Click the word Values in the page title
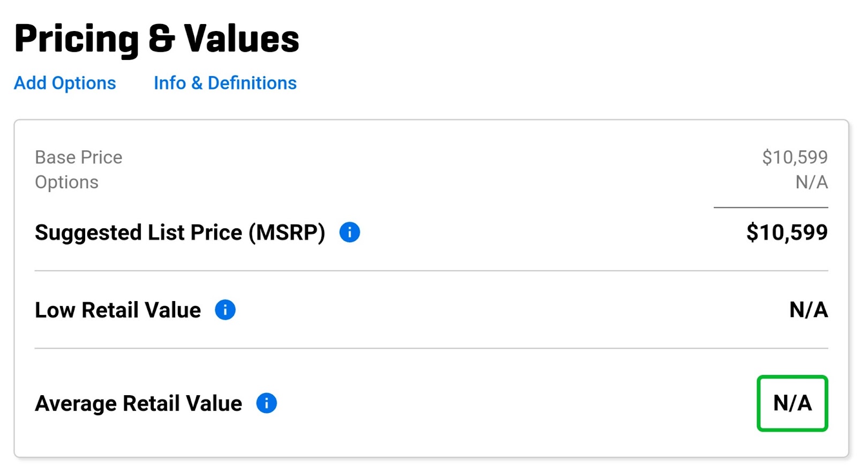This screenshot has height=469, width=857. tap(242, 39)
